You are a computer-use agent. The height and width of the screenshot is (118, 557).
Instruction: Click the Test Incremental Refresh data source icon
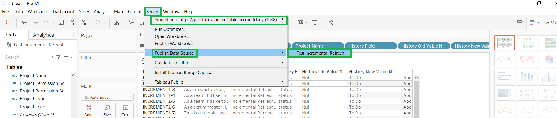[x=9, y=45]
